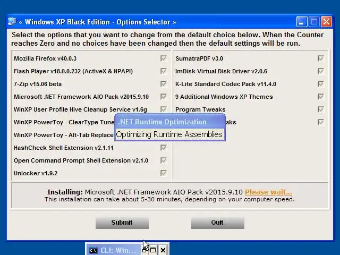The image size is (340, 255).
Task: Minimize the Options Selector window
Action: pos(302,22)
